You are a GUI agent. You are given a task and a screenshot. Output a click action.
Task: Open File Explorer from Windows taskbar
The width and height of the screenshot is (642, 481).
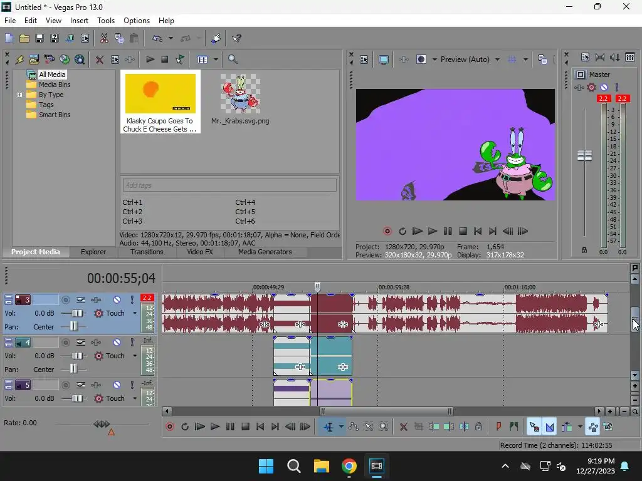322,466
